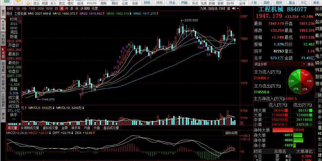
Task: Open 指标说明 indicator description
Action: [231, 133]
